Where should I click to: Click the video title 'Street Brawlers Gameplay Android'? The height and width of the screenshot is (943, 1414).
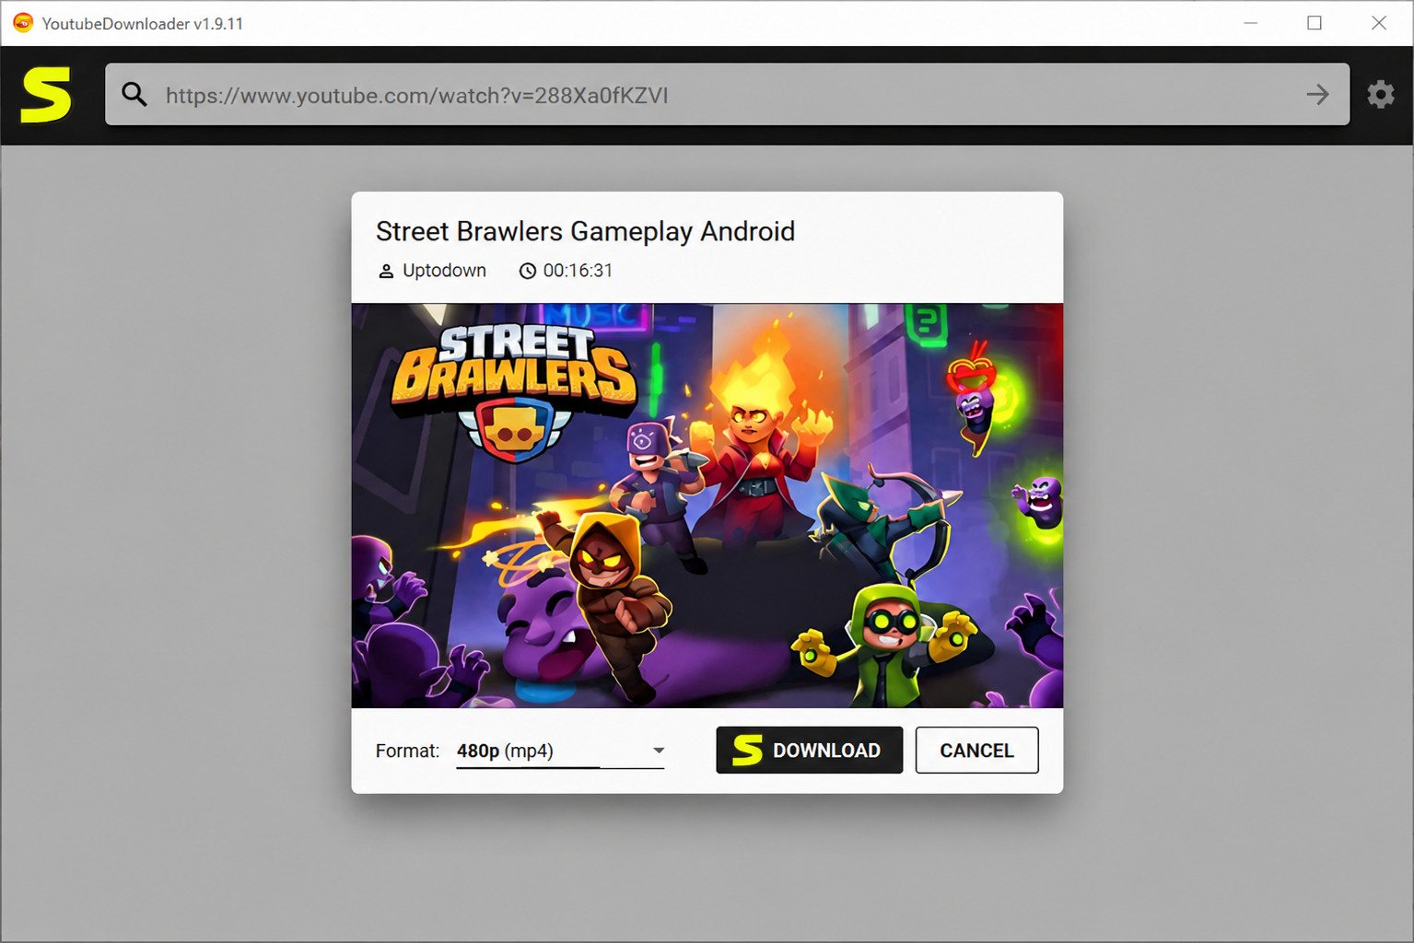pyautogui.click(x=585, y=231)
